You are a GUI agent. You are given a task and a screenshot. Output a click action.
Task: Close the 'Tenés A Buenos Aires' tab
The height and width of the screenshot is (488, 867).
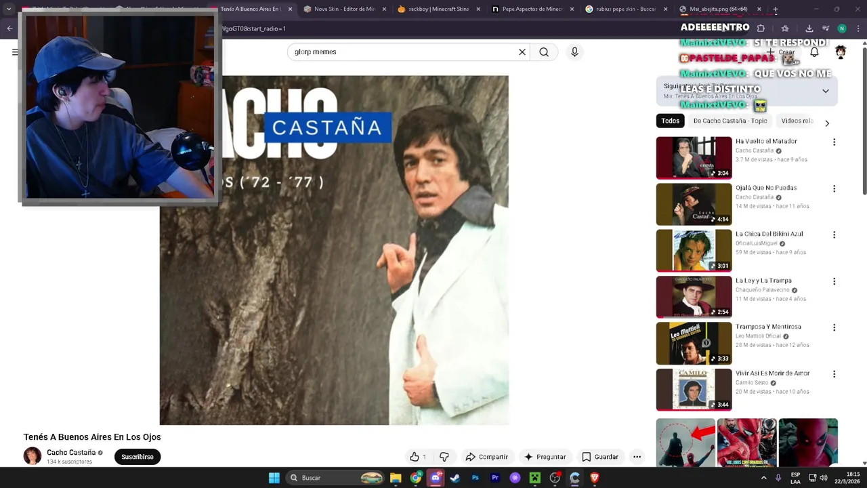290,9
